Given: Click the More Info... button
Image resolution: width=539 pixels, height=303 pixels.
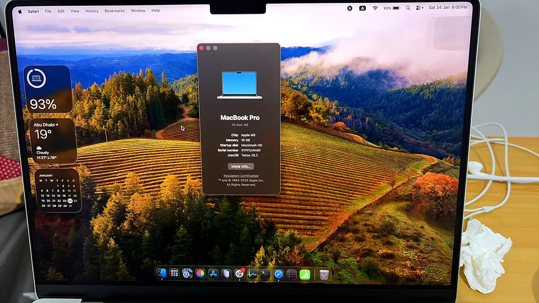Looking at the screenshot, I should tap(241, 167).
